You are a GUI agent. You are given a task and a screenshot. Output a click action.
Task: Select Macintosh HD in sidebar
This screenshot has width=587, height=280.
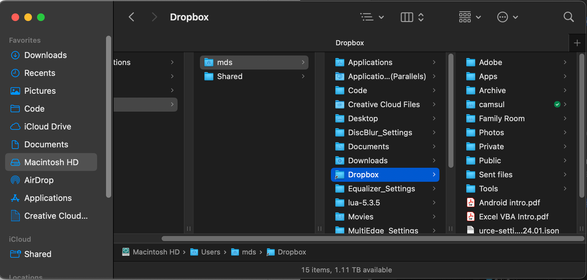click(x=51, y=162)
